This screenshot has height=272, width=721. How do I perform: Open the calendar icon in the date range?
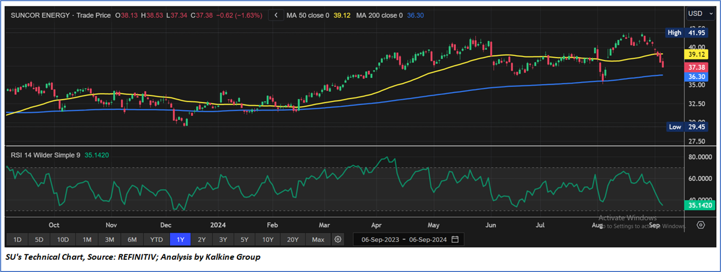point(455,239)
